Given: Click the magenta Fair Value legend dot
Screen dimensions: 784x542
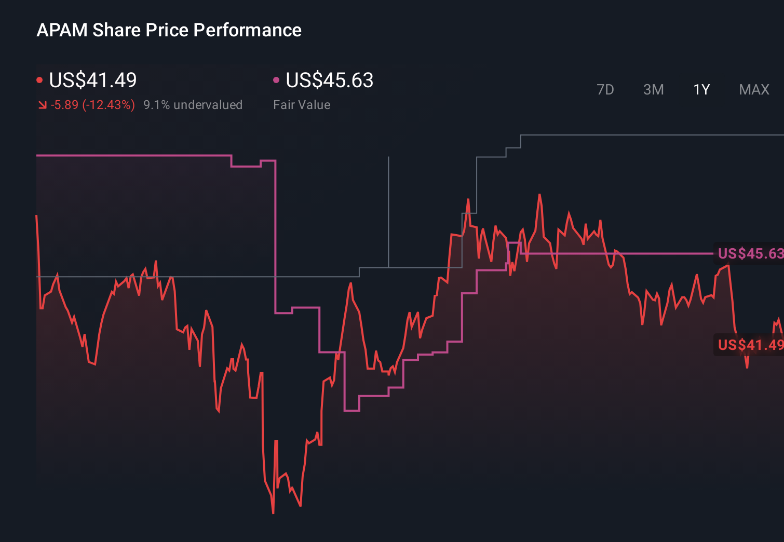Looking at the screenshot, I should coord(277,79).
